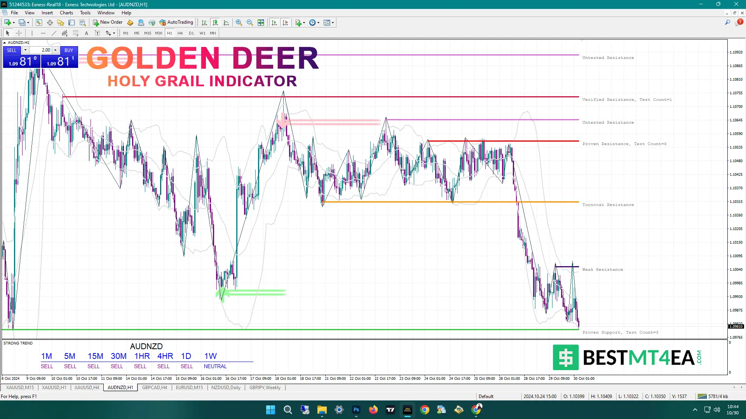Switch chart to Line Chart mode
This screenshot has height=419, width=746.
[x=227, y=23]
